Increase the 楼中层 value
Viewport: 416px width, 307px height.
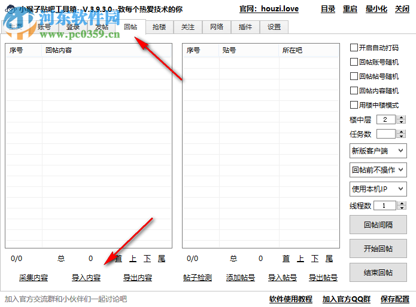[402, 117]
